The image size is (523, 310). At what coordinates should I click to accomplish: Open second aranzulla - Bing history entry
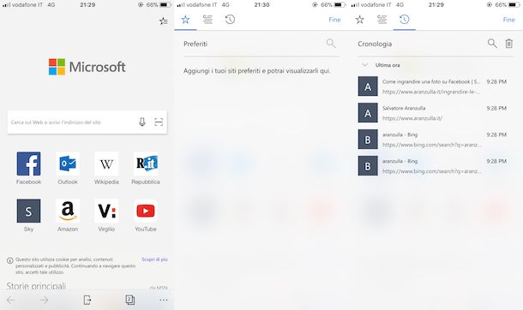433,165
